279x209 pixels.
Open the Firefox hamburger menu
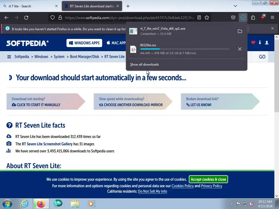272,18
